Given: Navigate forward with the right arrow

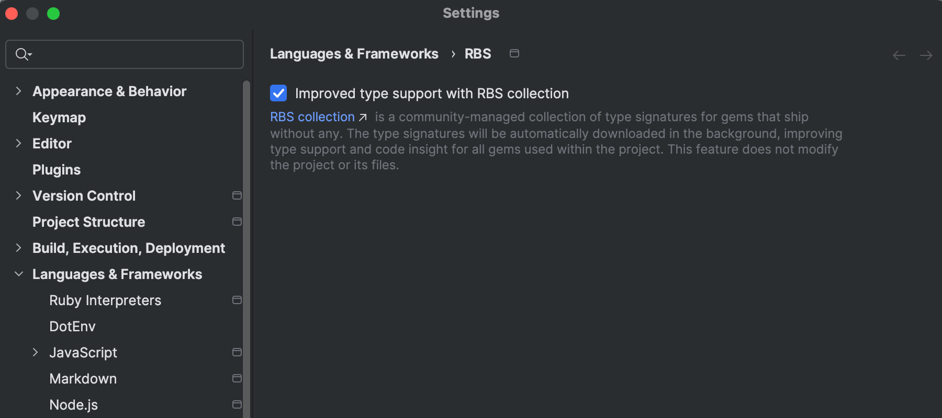Looking at the screenshot, I should coord(926,55).
